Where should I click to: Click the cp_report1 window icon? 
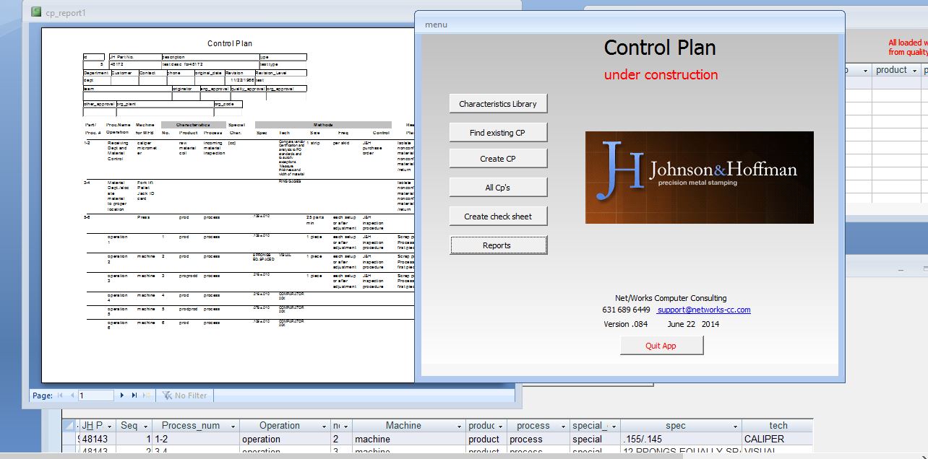36,12
